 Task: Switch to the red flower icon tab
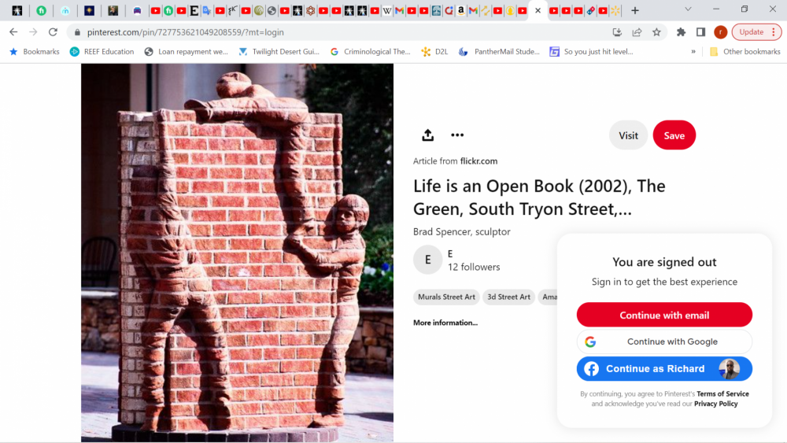click(x=311, y=10)
